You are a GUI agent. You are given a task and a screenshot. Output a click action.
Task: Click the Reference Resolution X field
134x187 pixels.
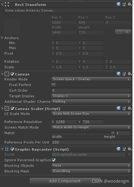coord(66,122)
